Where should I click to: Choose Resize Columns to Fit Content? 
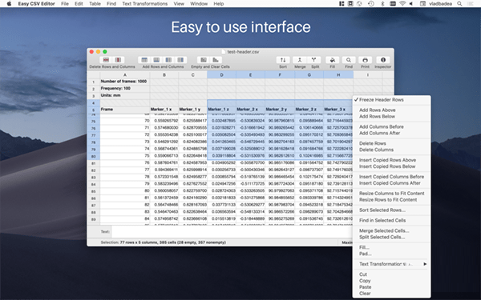[392, 194]
